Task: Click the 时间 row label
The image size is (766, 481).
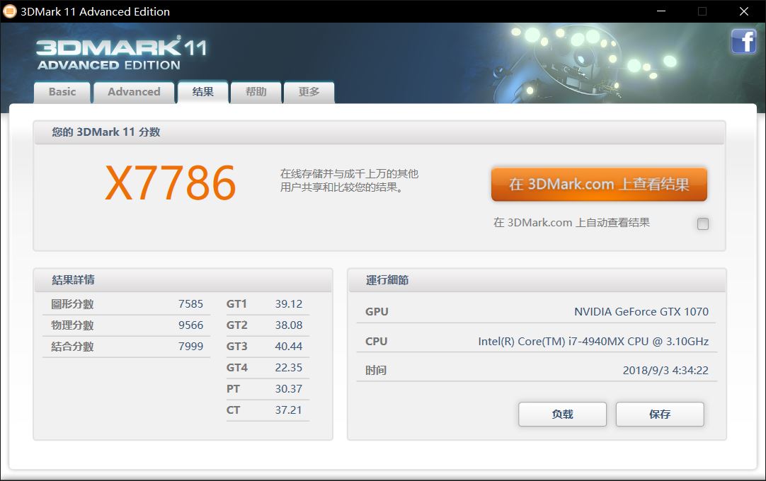Action: coord(376,370)
